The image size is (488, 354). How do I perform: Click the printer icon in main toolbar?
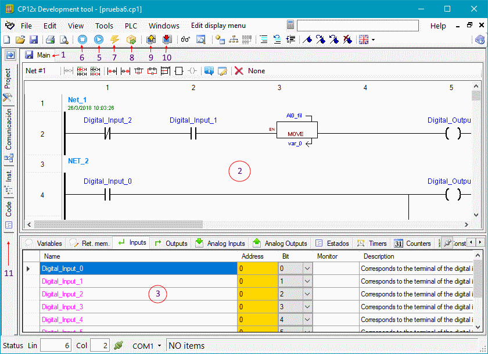(x=50, y=40)
